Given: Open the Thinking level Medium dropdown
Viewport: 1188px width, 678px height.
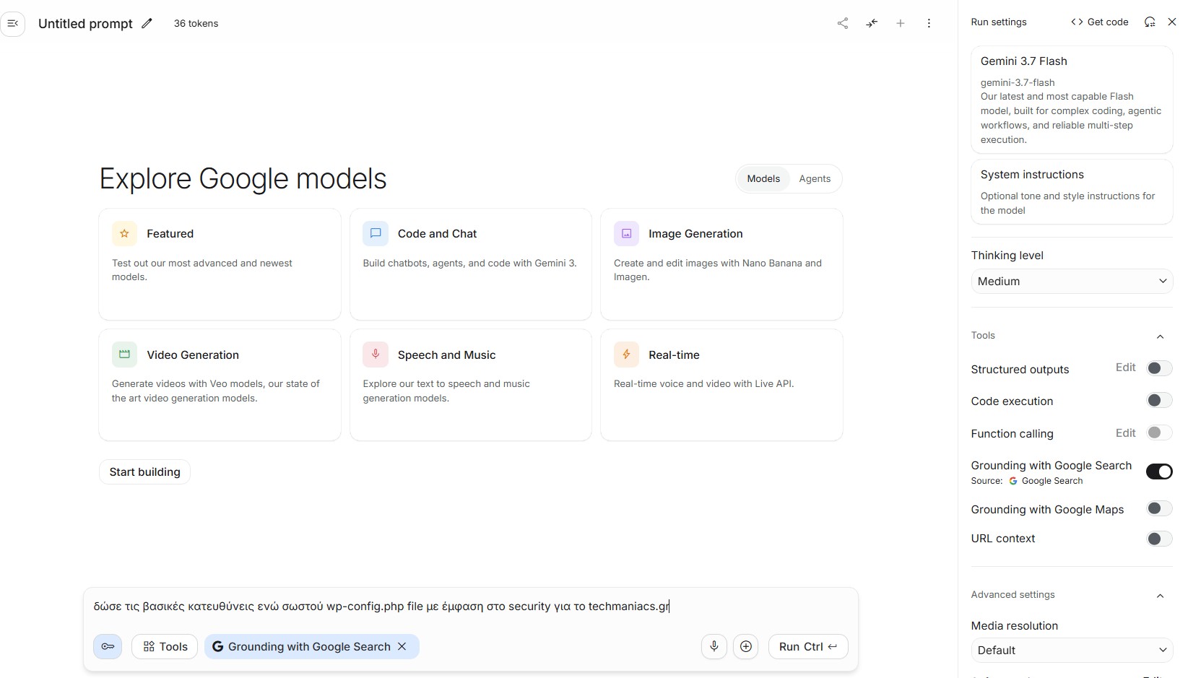Looking at the screenshot, I should click(1072, 282).
